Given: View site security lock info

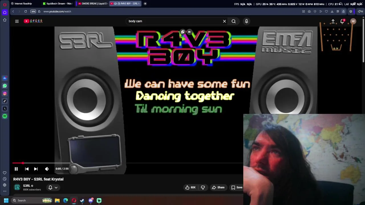Looking at the screenshot, I should [39, 11].
